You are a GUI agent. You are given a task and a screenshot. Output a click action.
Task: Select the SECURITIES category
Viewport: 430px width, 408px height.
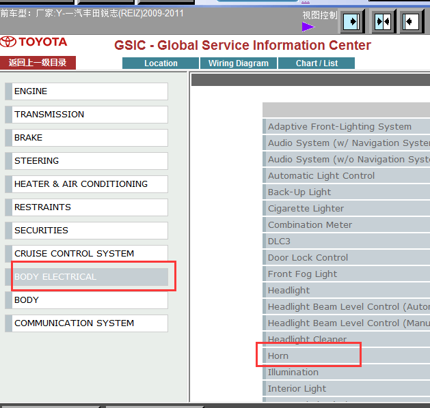87,231
